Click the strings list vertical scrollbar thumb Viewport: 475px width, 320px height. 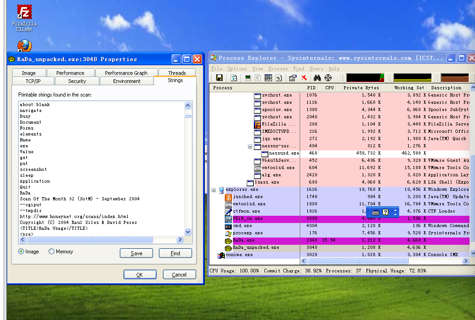188,116
